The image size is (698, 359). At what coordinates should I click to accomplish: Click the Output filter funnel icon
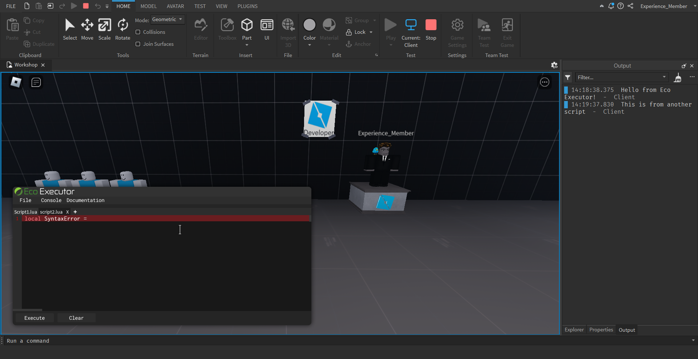click(568, 77)
